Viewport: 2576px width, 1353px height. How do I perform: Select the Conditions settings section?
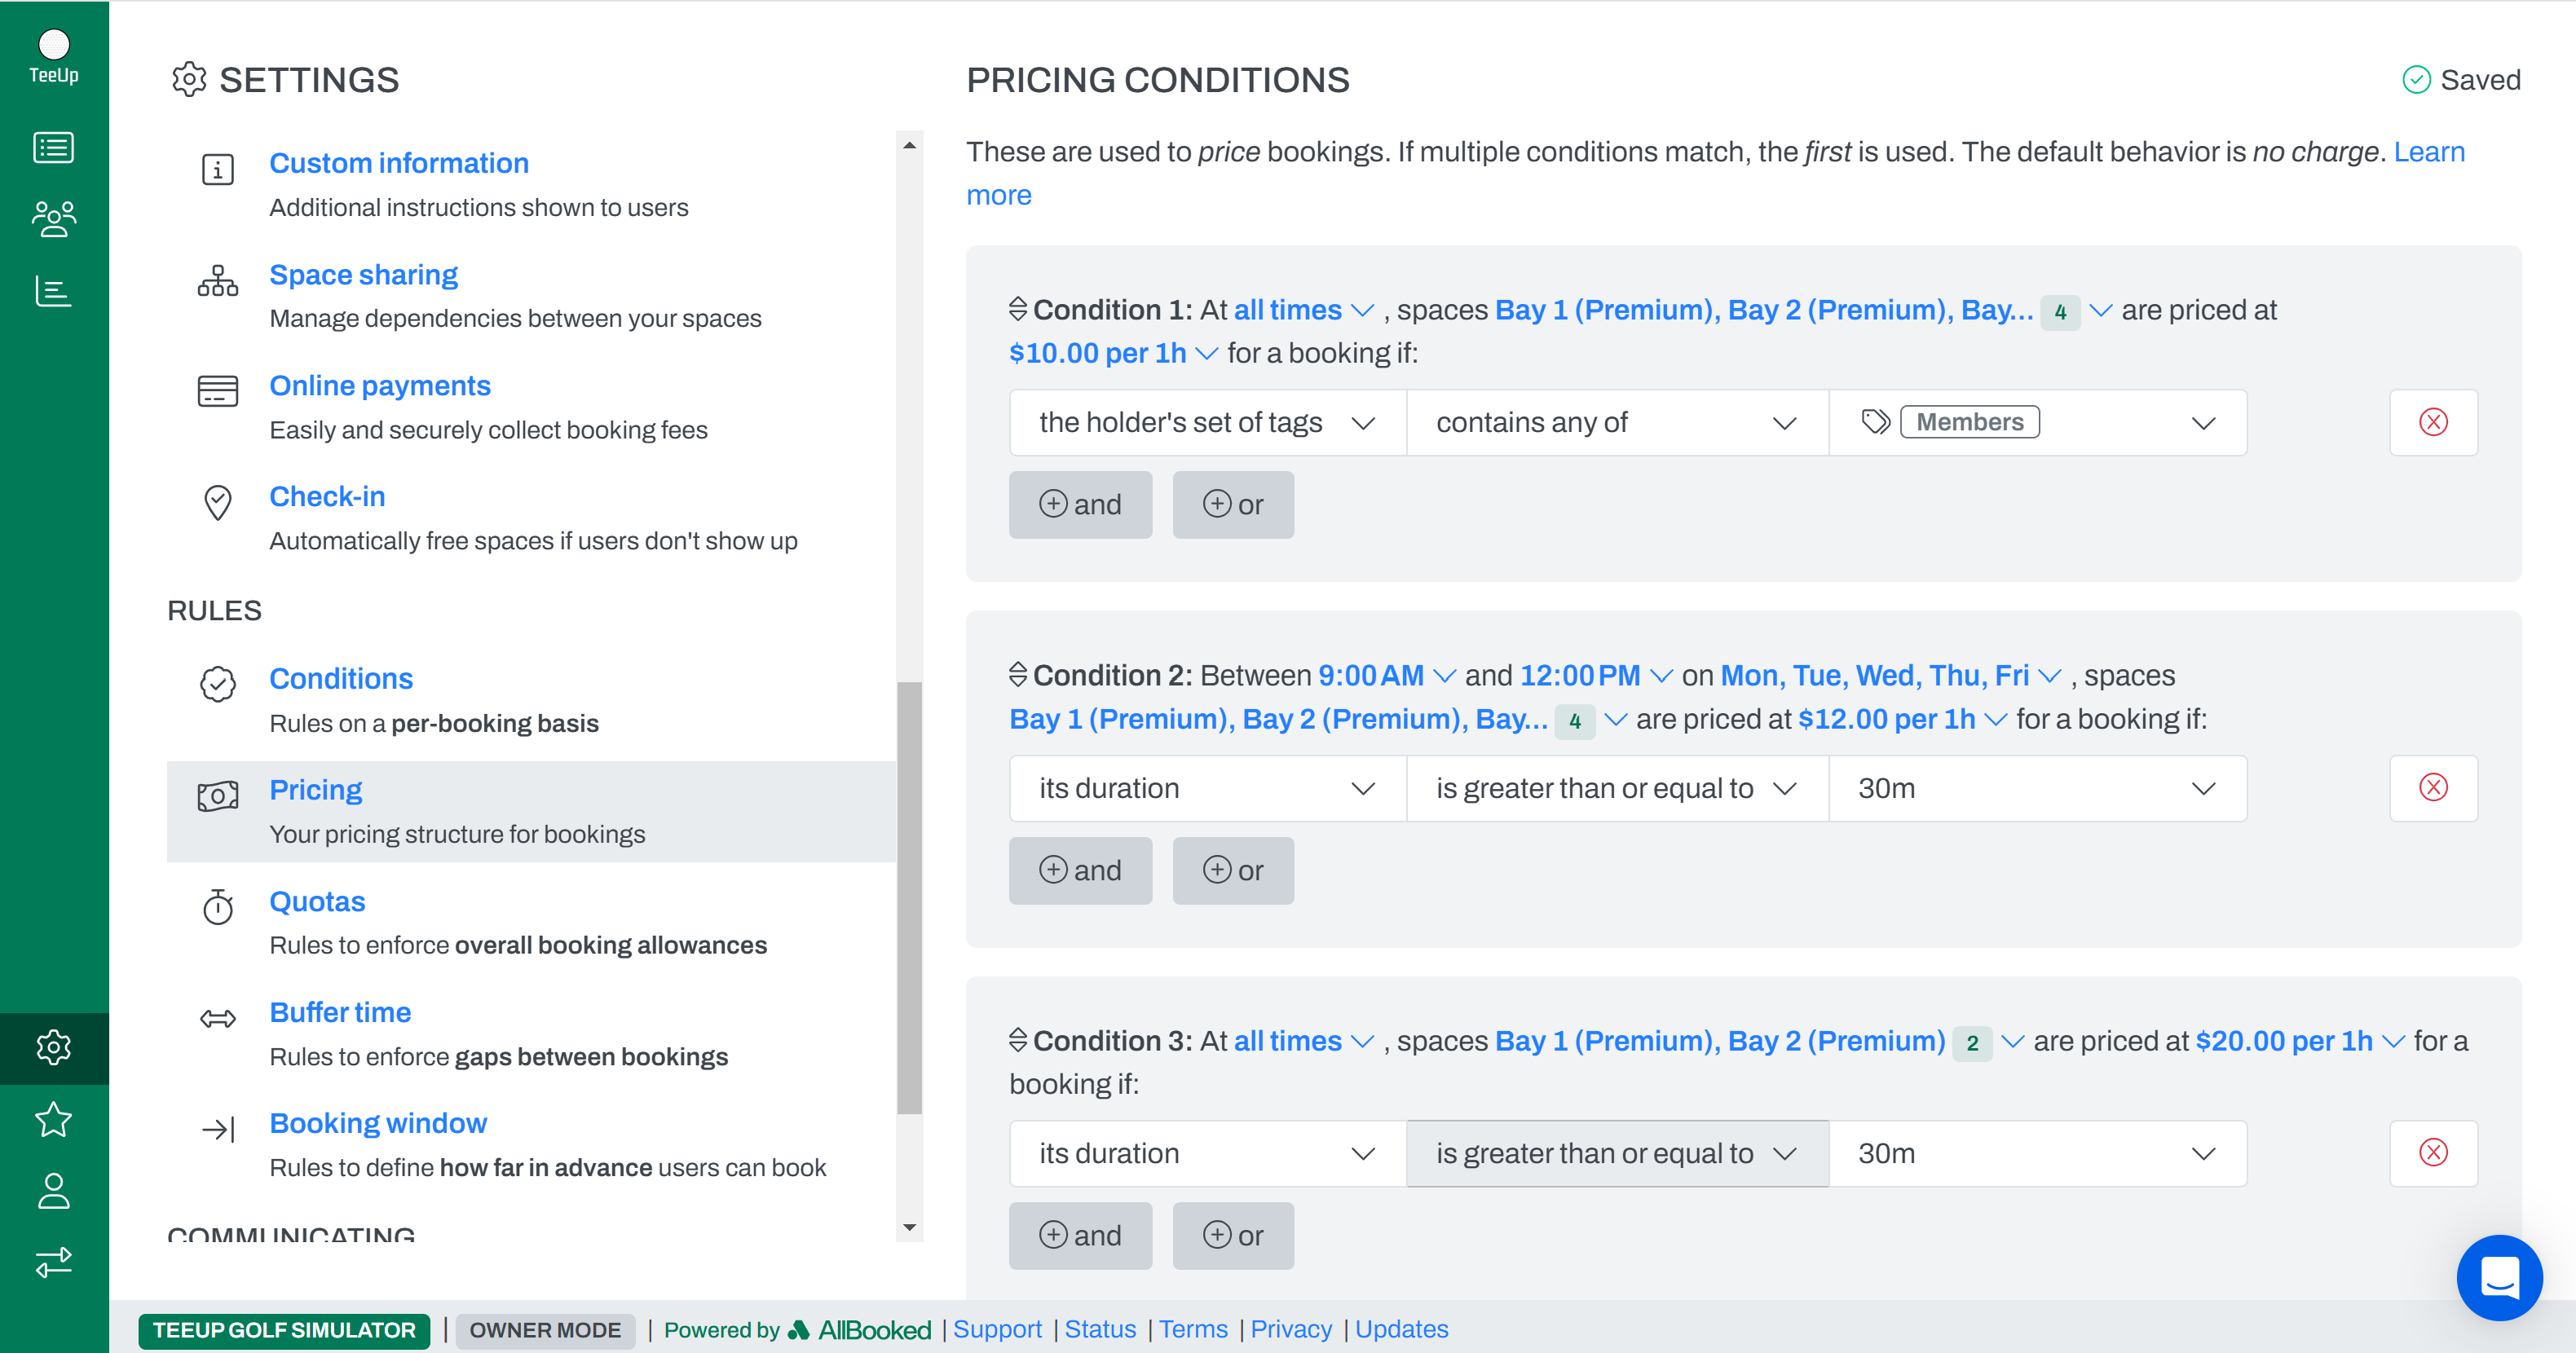pos(341,678)
